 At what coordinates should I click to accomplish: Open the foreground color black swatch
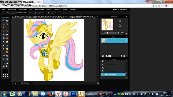[x=5, y=71]
